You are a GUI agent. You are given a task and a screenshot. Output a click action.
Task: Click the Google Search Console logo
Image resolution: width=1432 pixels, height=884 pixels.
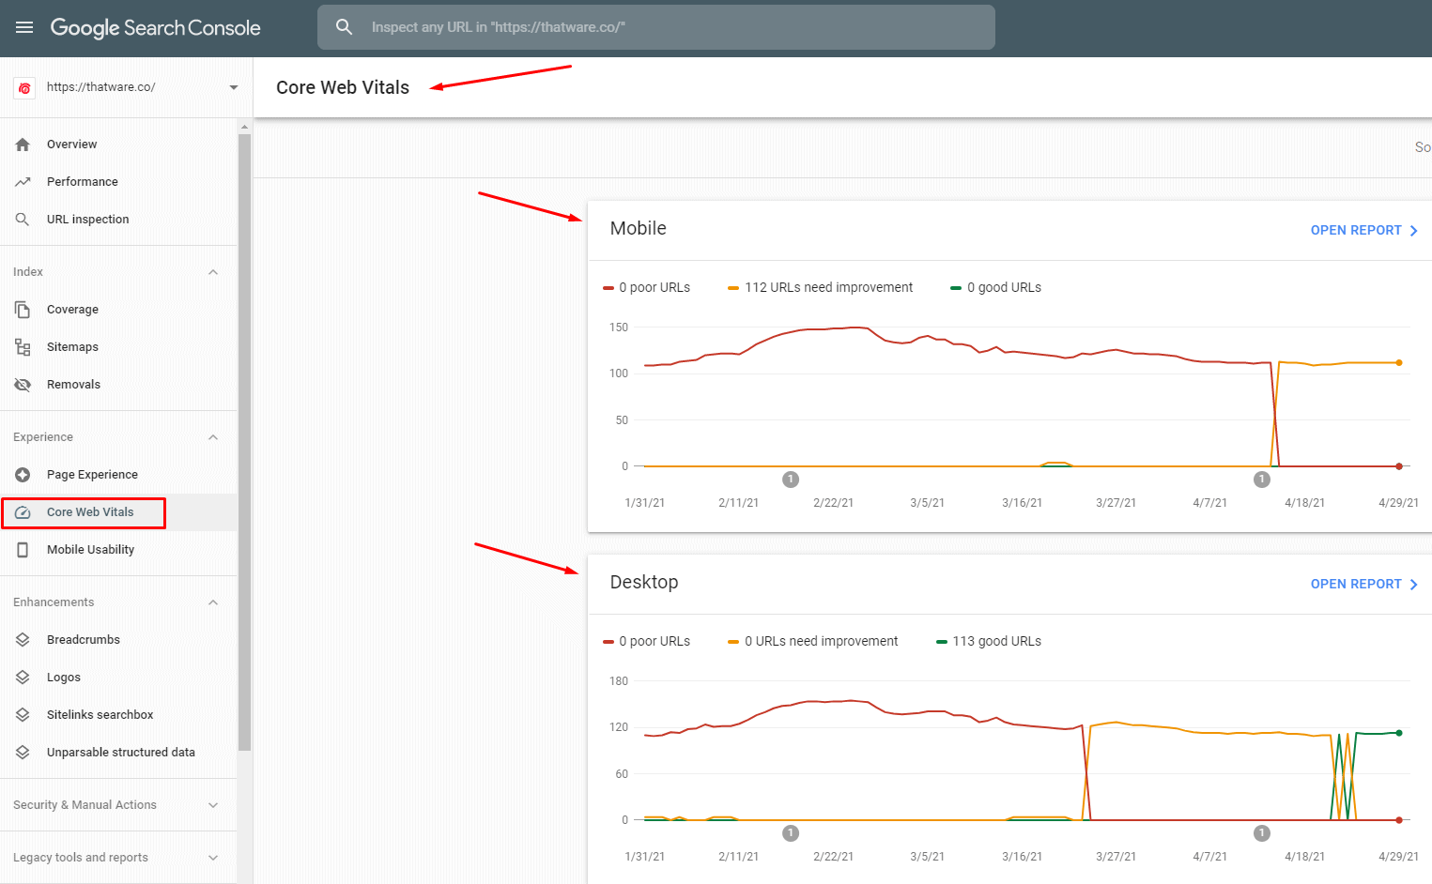click(x=155, y=28)
